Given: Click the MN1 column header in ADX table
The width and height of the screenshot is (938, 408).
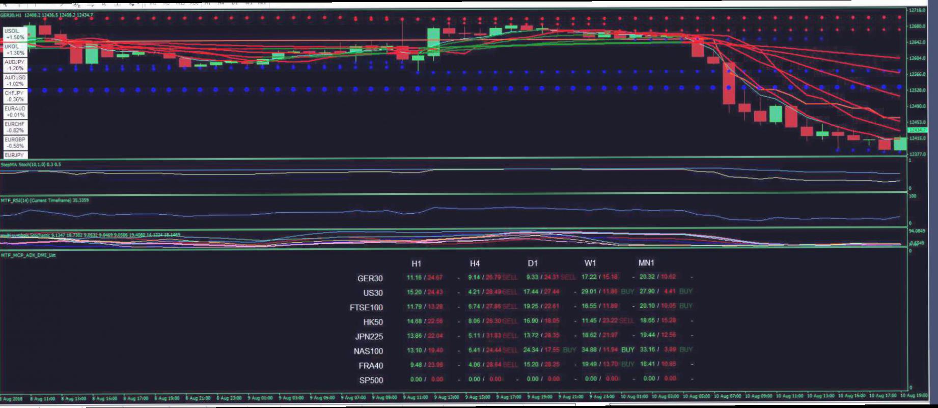Looking at the screenshot, I should pyautogui.click(x=646, y=263).
